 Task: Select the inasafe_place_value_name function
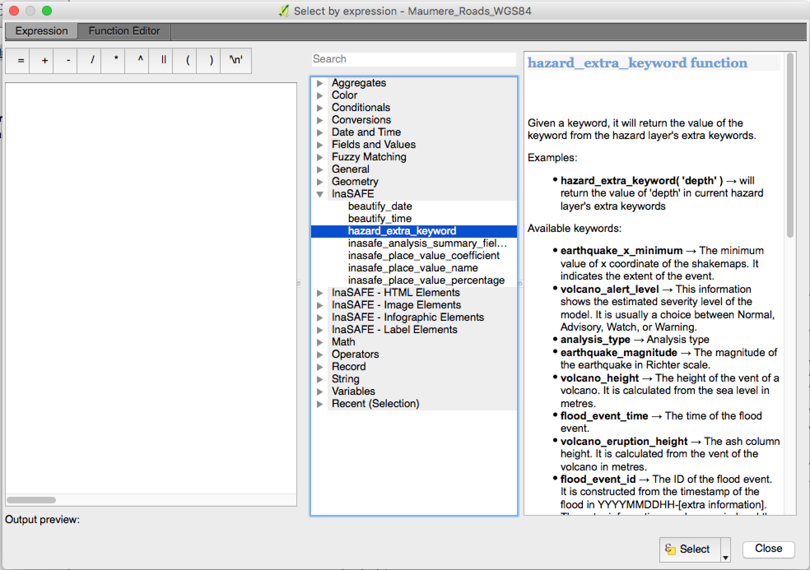pyautogui.click(x=413, y=268)
